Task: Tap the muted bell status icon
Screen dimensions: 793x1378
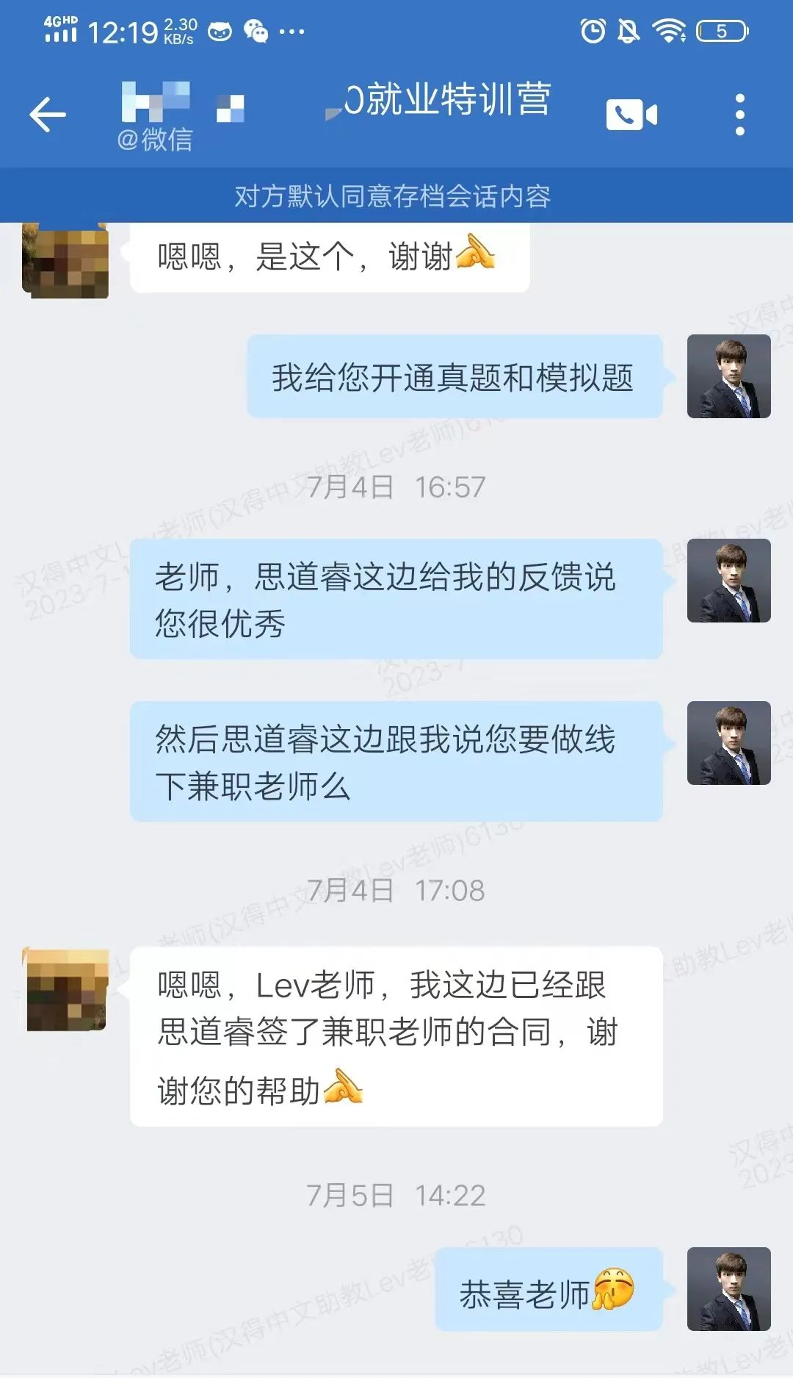Action: click(x=629, y=31)
